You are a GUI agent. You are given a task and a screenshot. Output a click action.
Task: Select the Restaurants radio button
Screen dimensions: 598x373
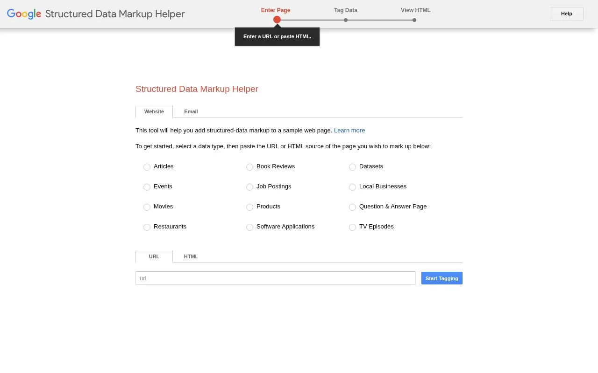(x=147, y=227)
